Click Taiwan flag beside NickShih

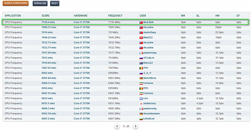pyautogui.click(x=141, y=22)
